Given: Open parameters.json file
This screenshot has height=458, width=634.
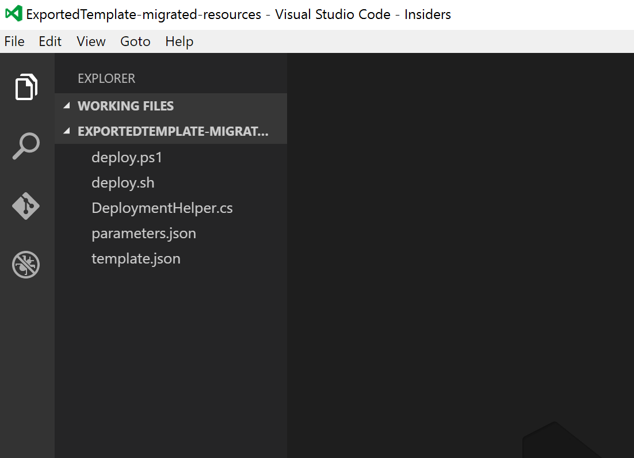Looking at the screenshot, I should click(171, 233).
